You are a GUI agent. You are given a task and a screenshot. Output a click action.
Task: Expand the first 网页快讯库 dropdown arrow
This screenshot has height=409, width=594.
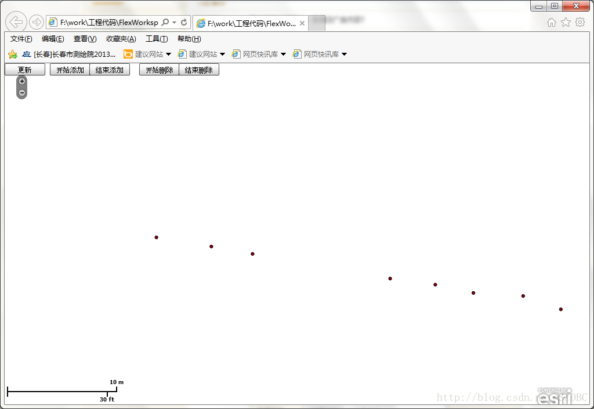pyautogui.click(x=283, y=54)
